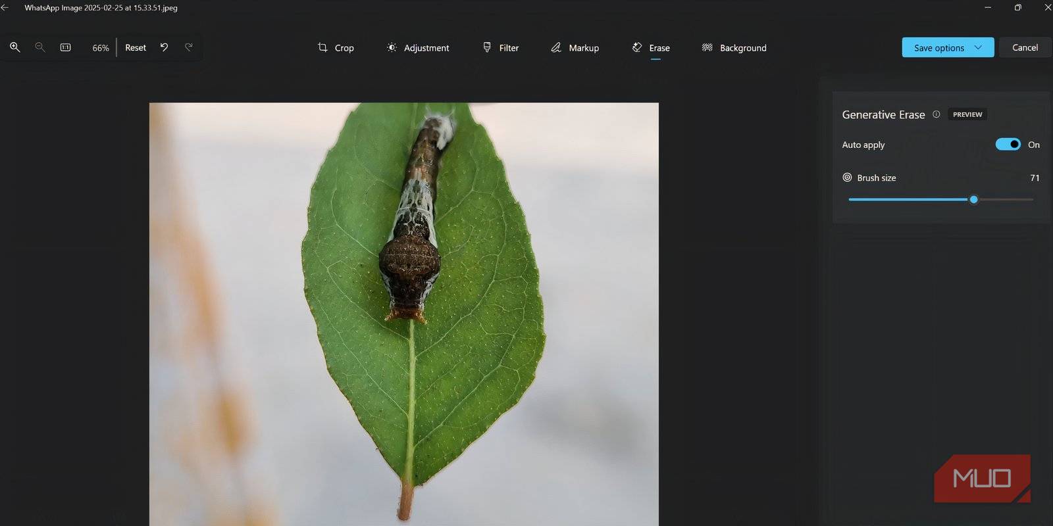Cancel the current edits
This screenshot has height=526, width=1053.
click(x=1025, y=47)
